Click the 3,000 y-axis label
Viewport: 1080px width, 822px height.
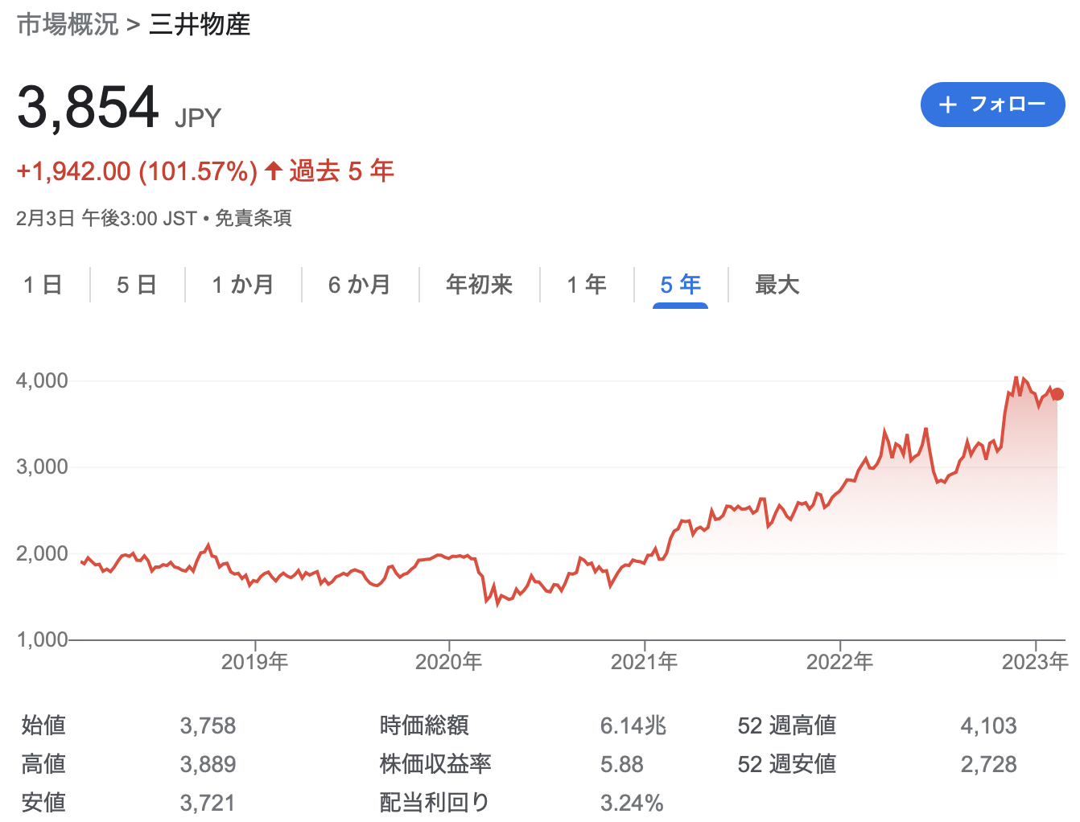(x=42, y=466)
